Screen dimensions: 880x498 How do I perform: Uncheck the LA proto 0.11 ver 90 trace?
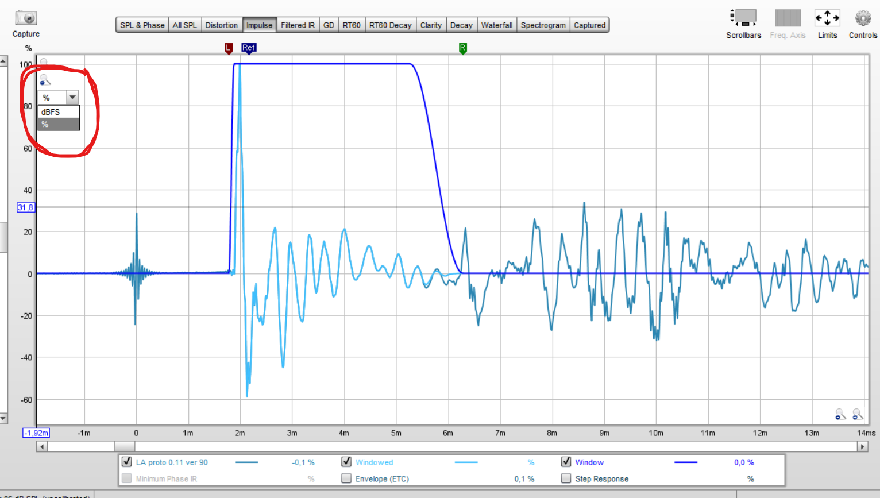[127, 462]
